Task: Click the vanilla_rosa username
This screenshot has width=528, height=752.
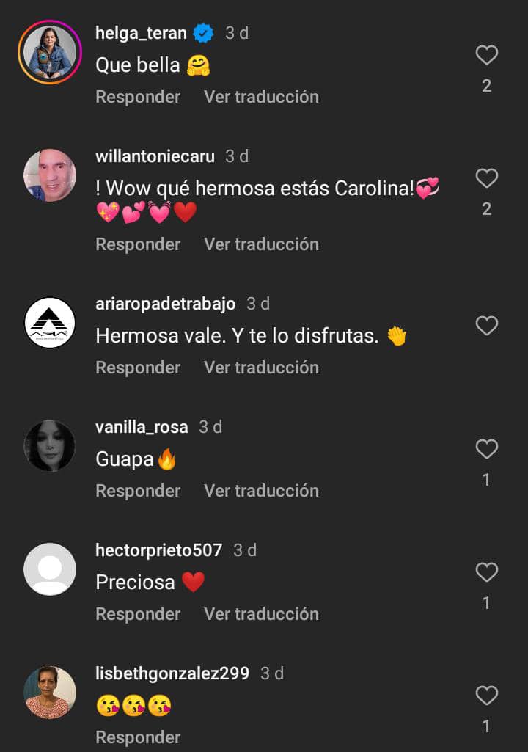Action: point(142,427)
